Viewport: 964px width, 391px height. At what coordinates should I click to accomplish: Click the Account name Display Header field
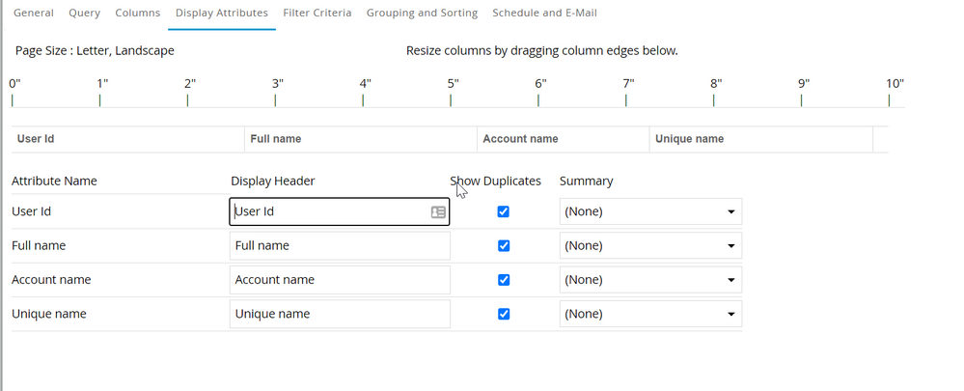[340, 280]
